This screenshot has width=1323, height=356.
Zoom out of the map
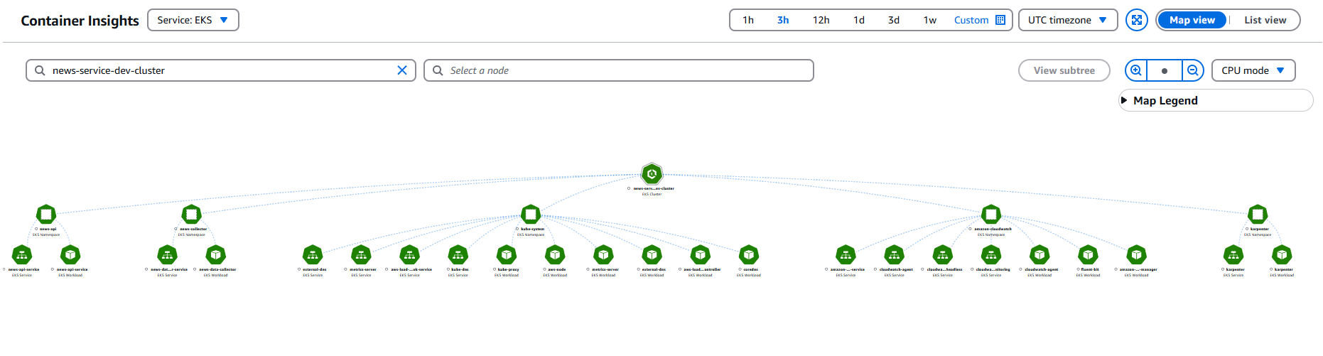click(x=1193, y=70)
